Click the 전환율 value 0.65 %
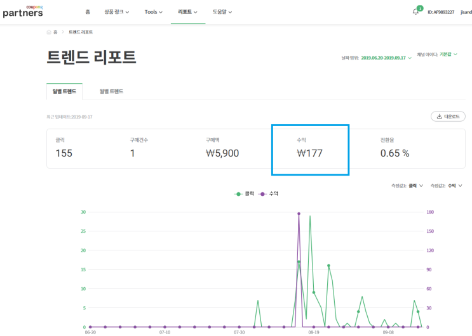 [394, 153]
